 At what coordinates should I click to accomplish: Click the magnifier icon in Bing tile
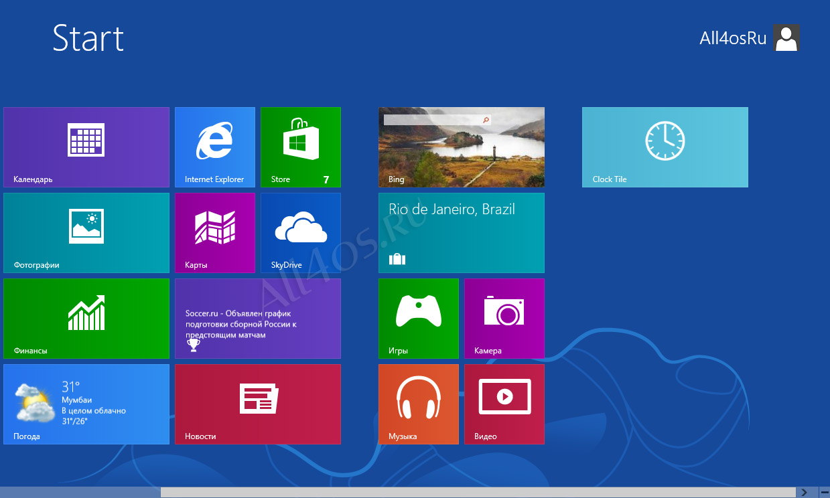(x=486, y=120)
